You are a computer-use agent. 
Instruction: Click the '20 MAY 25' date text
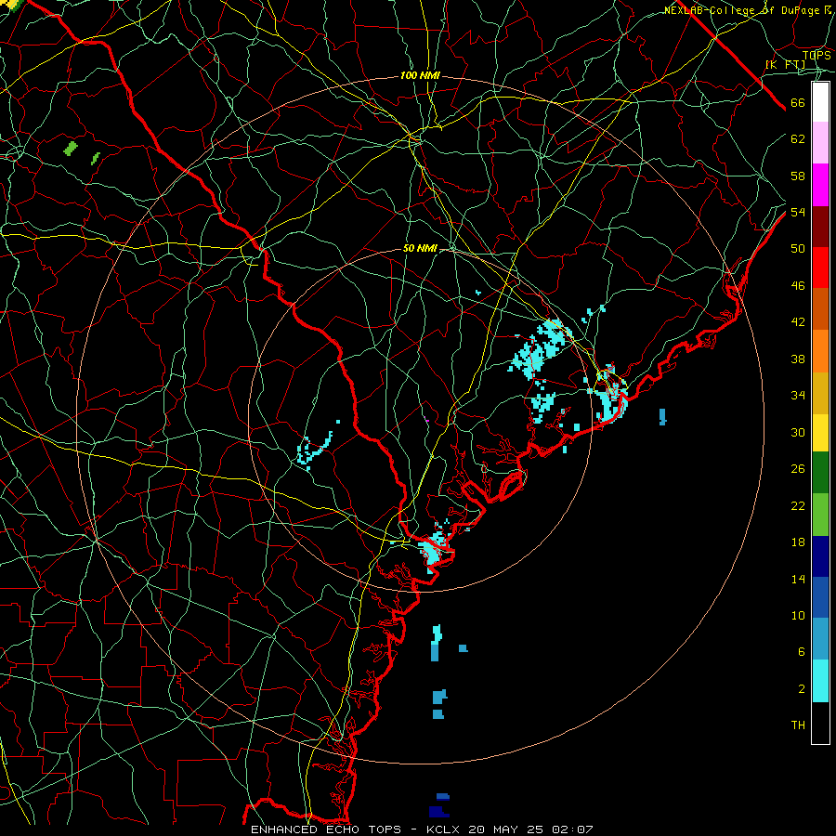coord(505,829)
